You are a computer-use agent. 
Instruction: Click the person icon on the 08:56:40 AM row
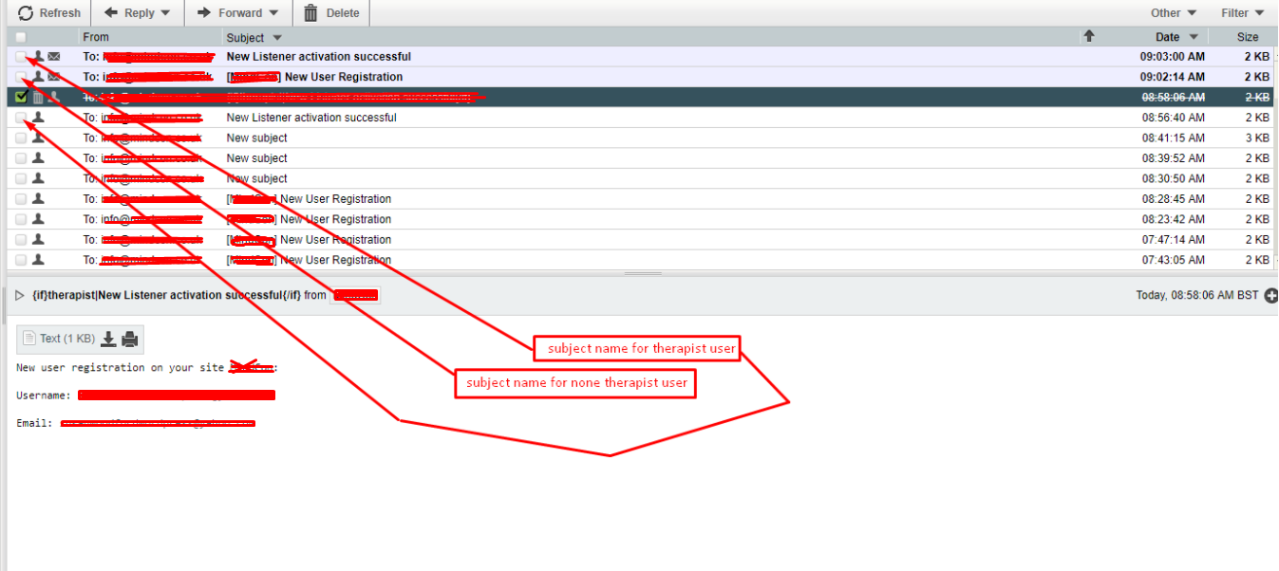[x=38, y=118]
